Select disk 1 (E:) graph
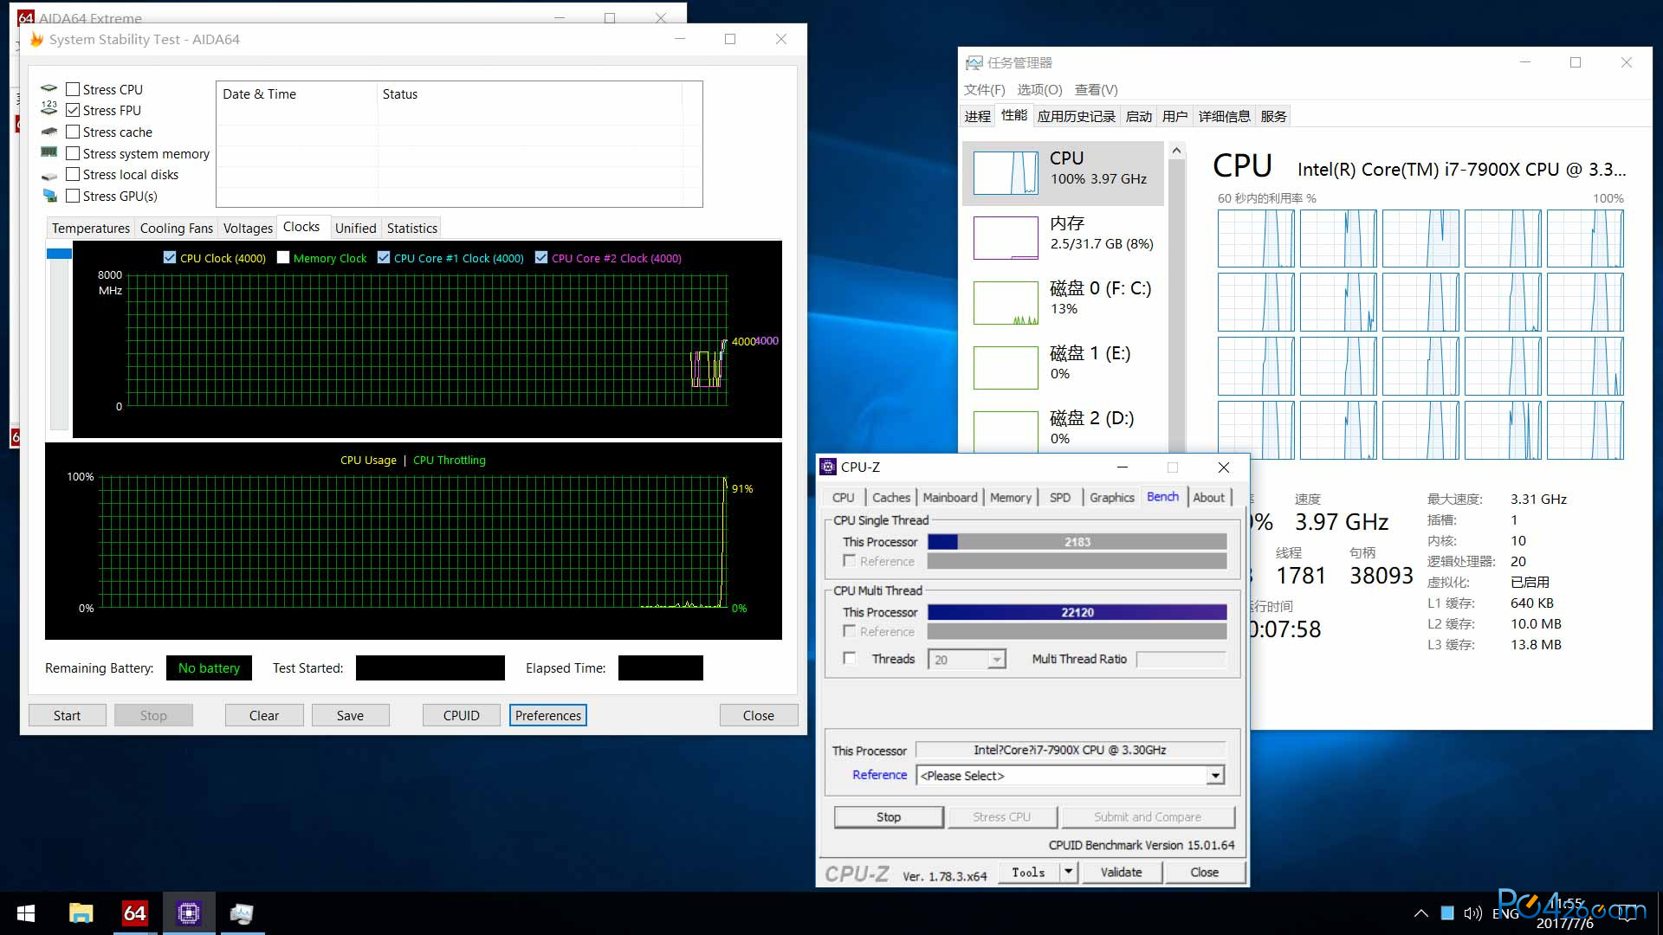The width and height of the screenshot is (1663, 935). [1006, 367]
